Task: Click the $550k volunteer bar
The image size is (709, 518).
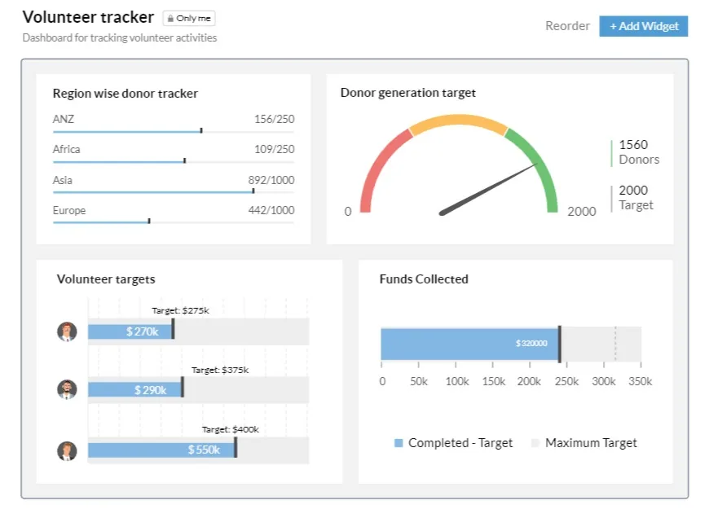Action: click(161, 450)
